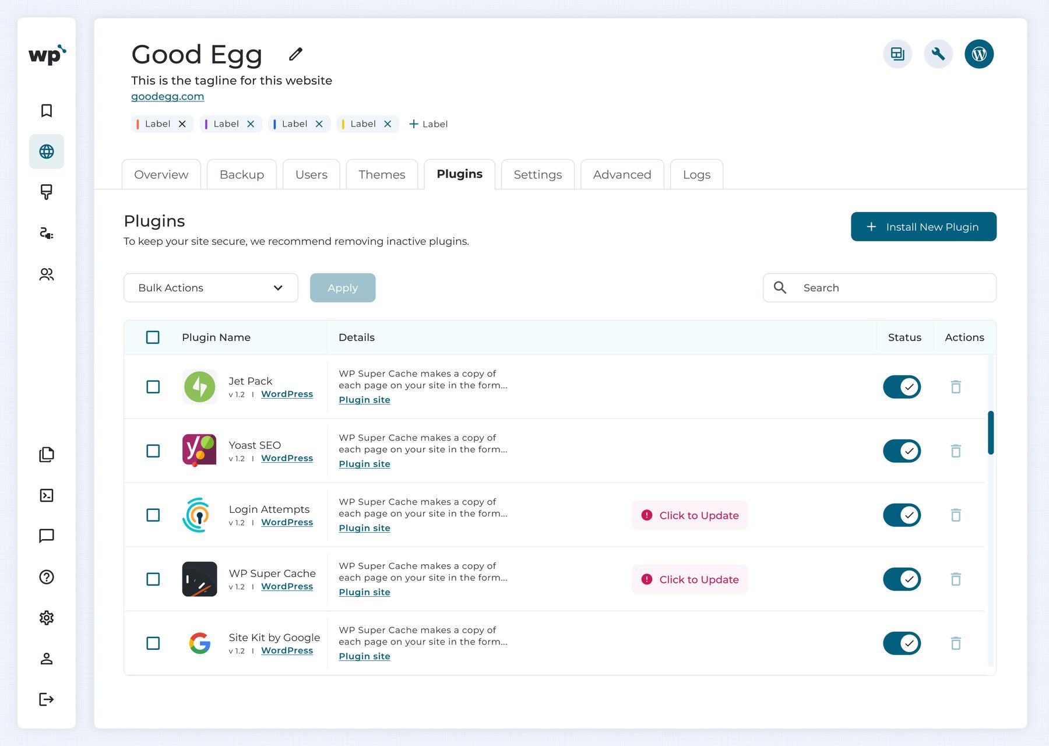This screenshot has height=746, width=1049.
Task: Click the Apply button
Action: pos(343,288)
